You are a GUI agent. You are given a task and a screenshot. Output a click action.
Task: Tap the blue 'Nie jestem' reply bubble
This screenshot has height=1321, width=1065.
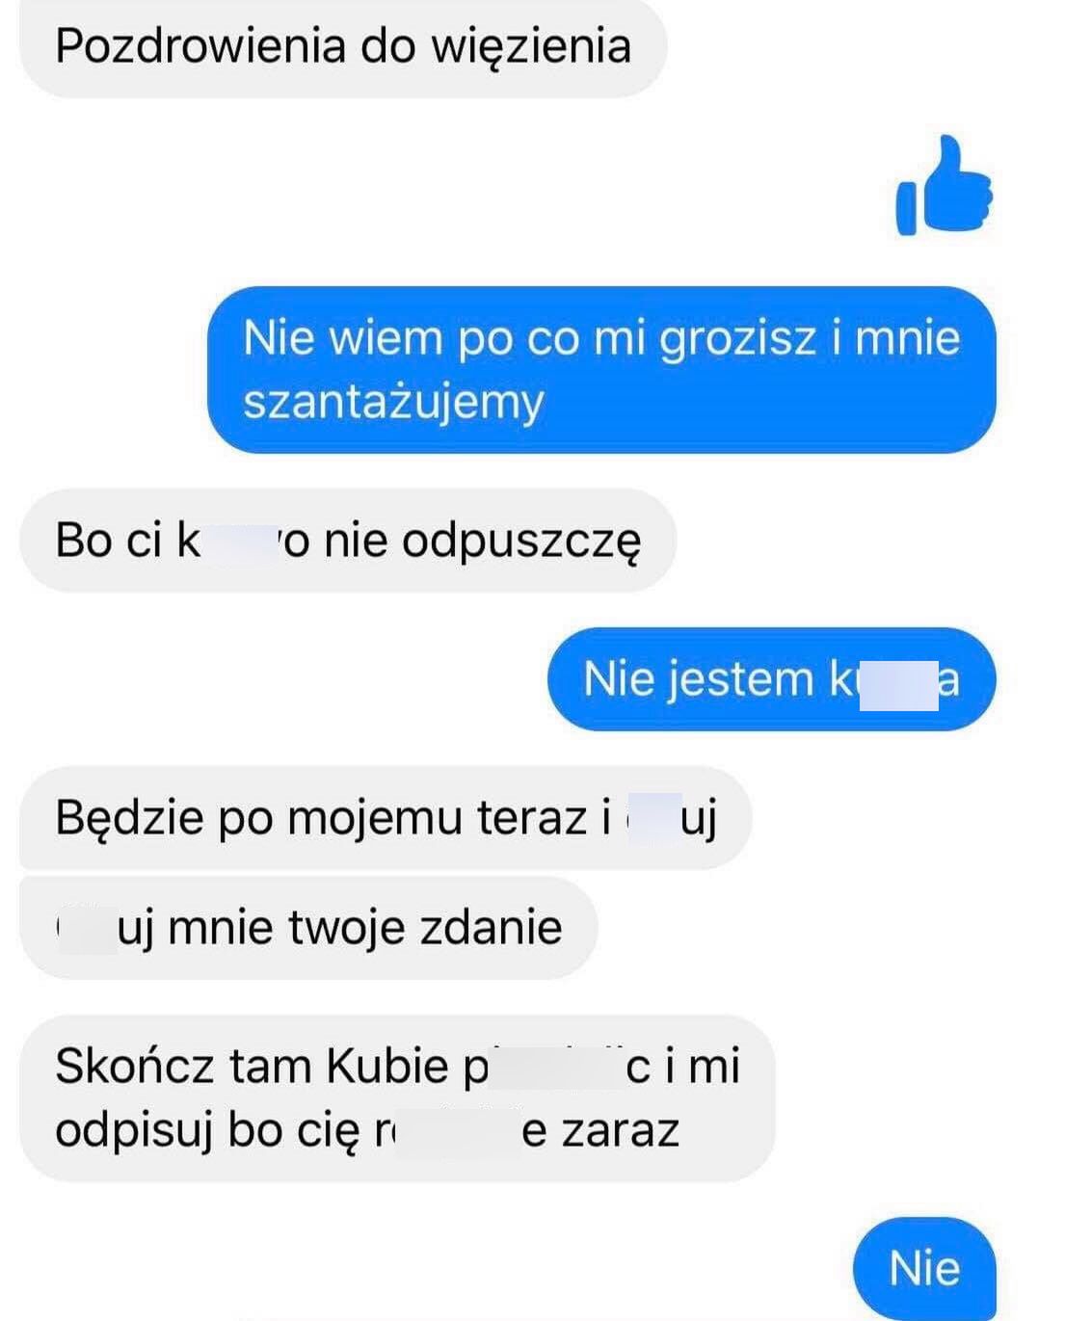[771, 679]
